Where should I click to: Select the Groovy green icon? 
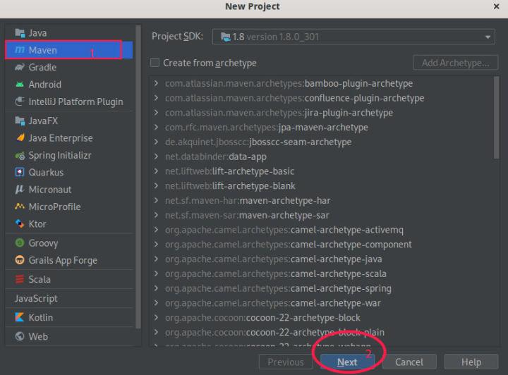tap(20, 242)
